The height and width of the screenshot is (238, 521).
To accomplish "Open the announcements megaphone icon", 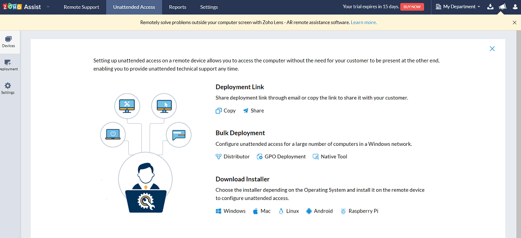I will pyautogui.click(x=502, y=7).
